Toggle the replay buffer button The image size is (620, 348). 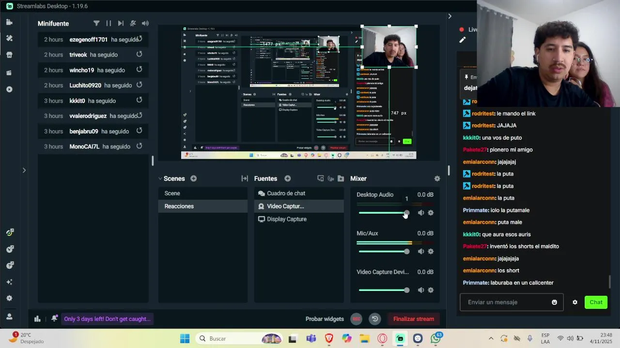tap(375, 319)
